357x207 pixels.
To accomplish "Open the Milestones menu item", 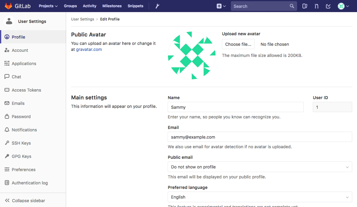I will 112,6.
